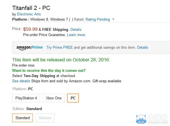Click the newyx cow mascot watermark icon
Screen dimensions: 170x126
point(141,119)
